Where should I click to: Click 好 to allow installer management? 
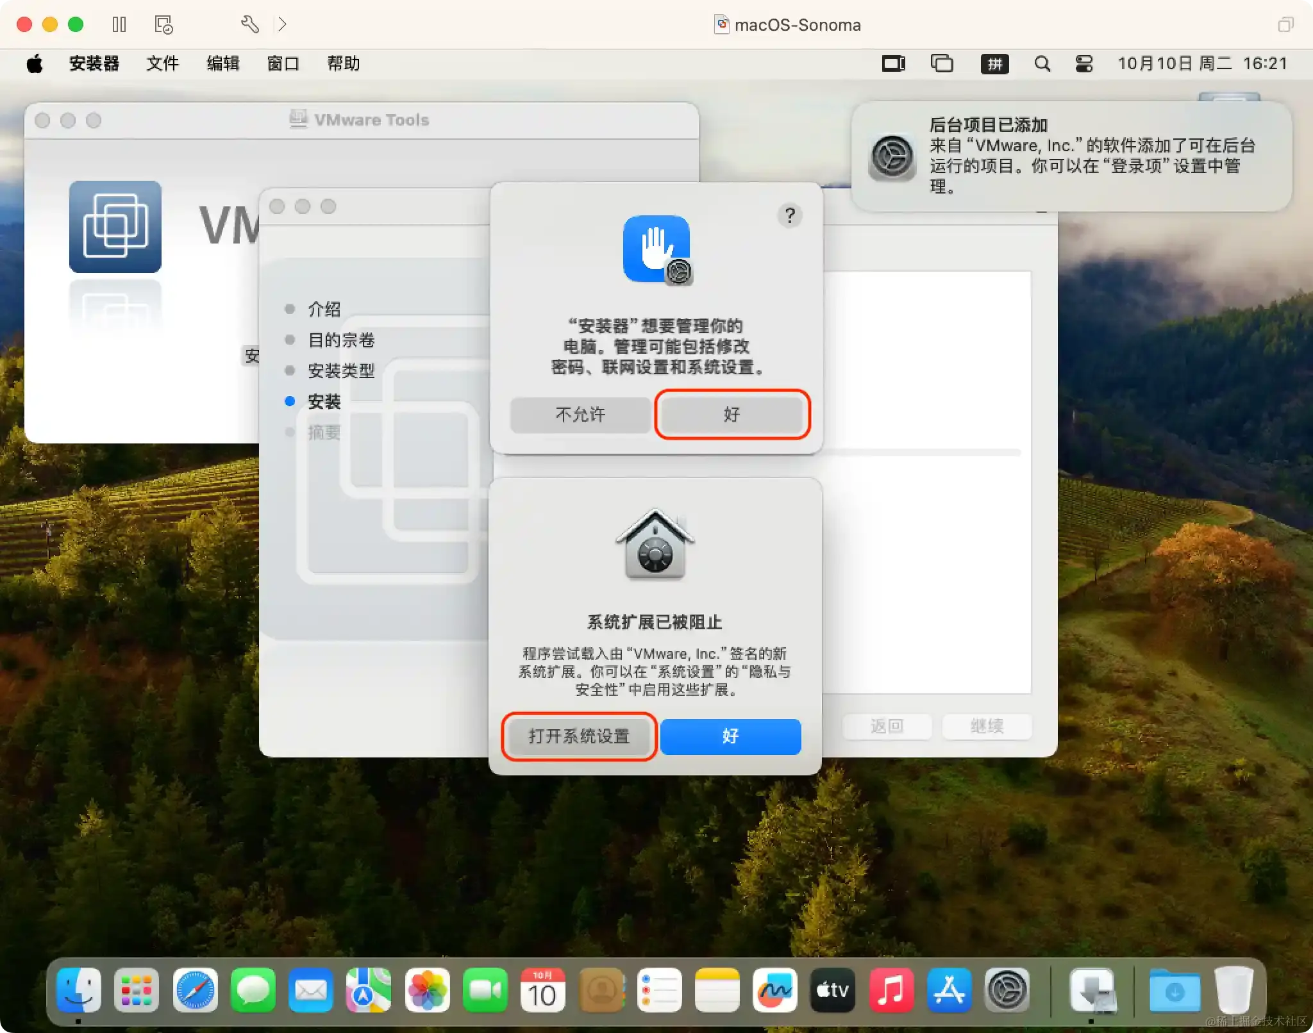coord(732,415)
